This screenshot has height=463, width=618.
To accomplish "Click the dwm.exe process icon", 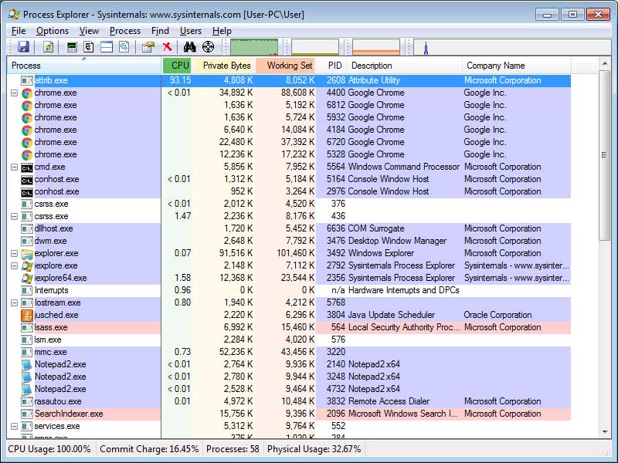I will point(27,241).
